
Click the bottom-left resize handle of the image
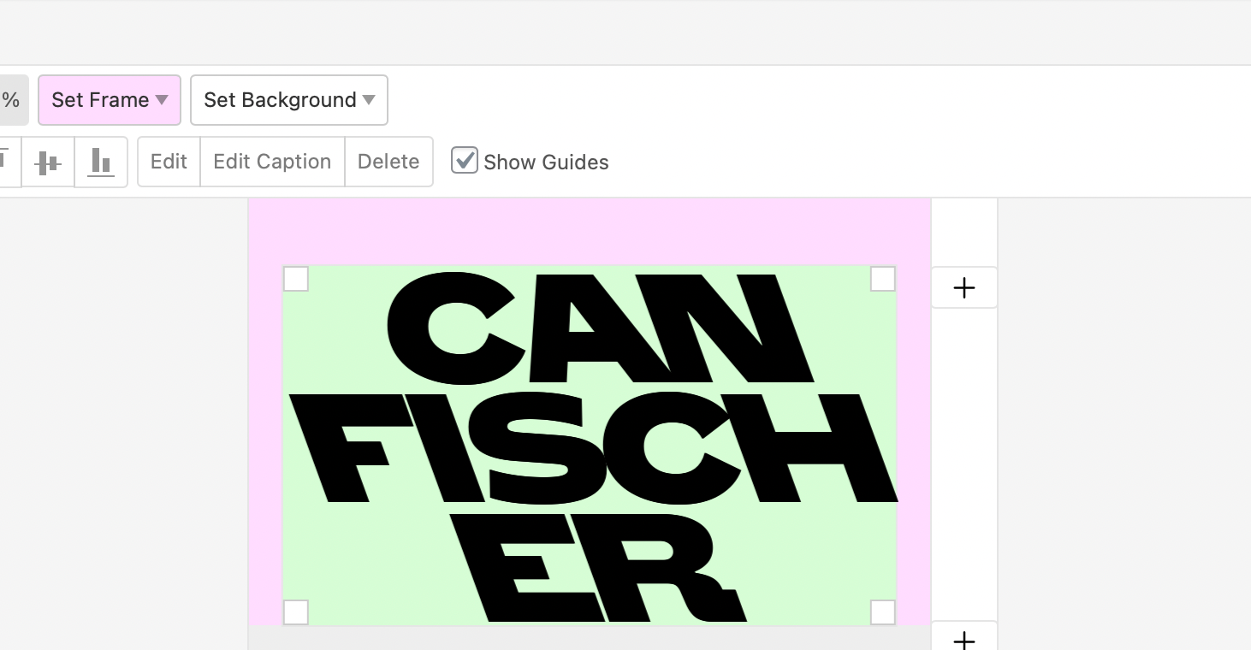tap(295, 612)
